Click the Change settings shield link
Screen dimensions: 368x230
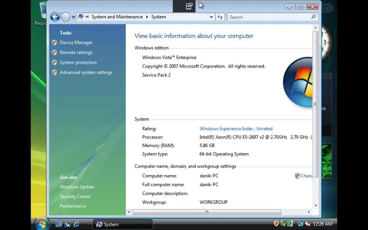click(304, 176)
